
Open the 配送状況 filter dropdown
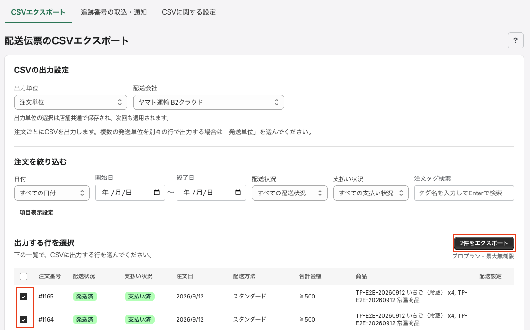(289, 193)
